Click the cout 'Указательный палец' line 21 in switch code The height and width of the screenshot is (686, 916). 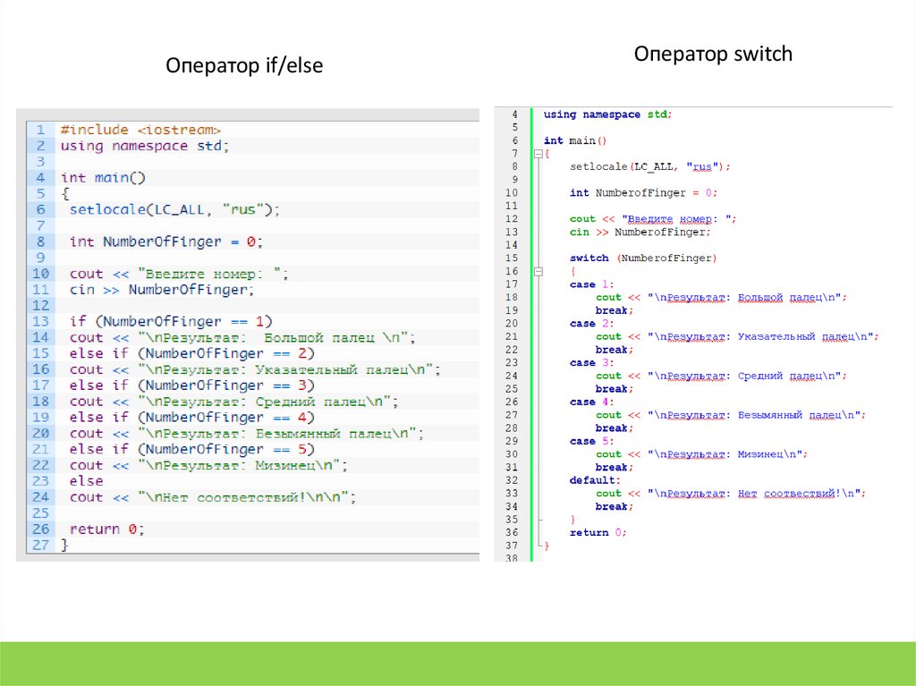(737, 336)
